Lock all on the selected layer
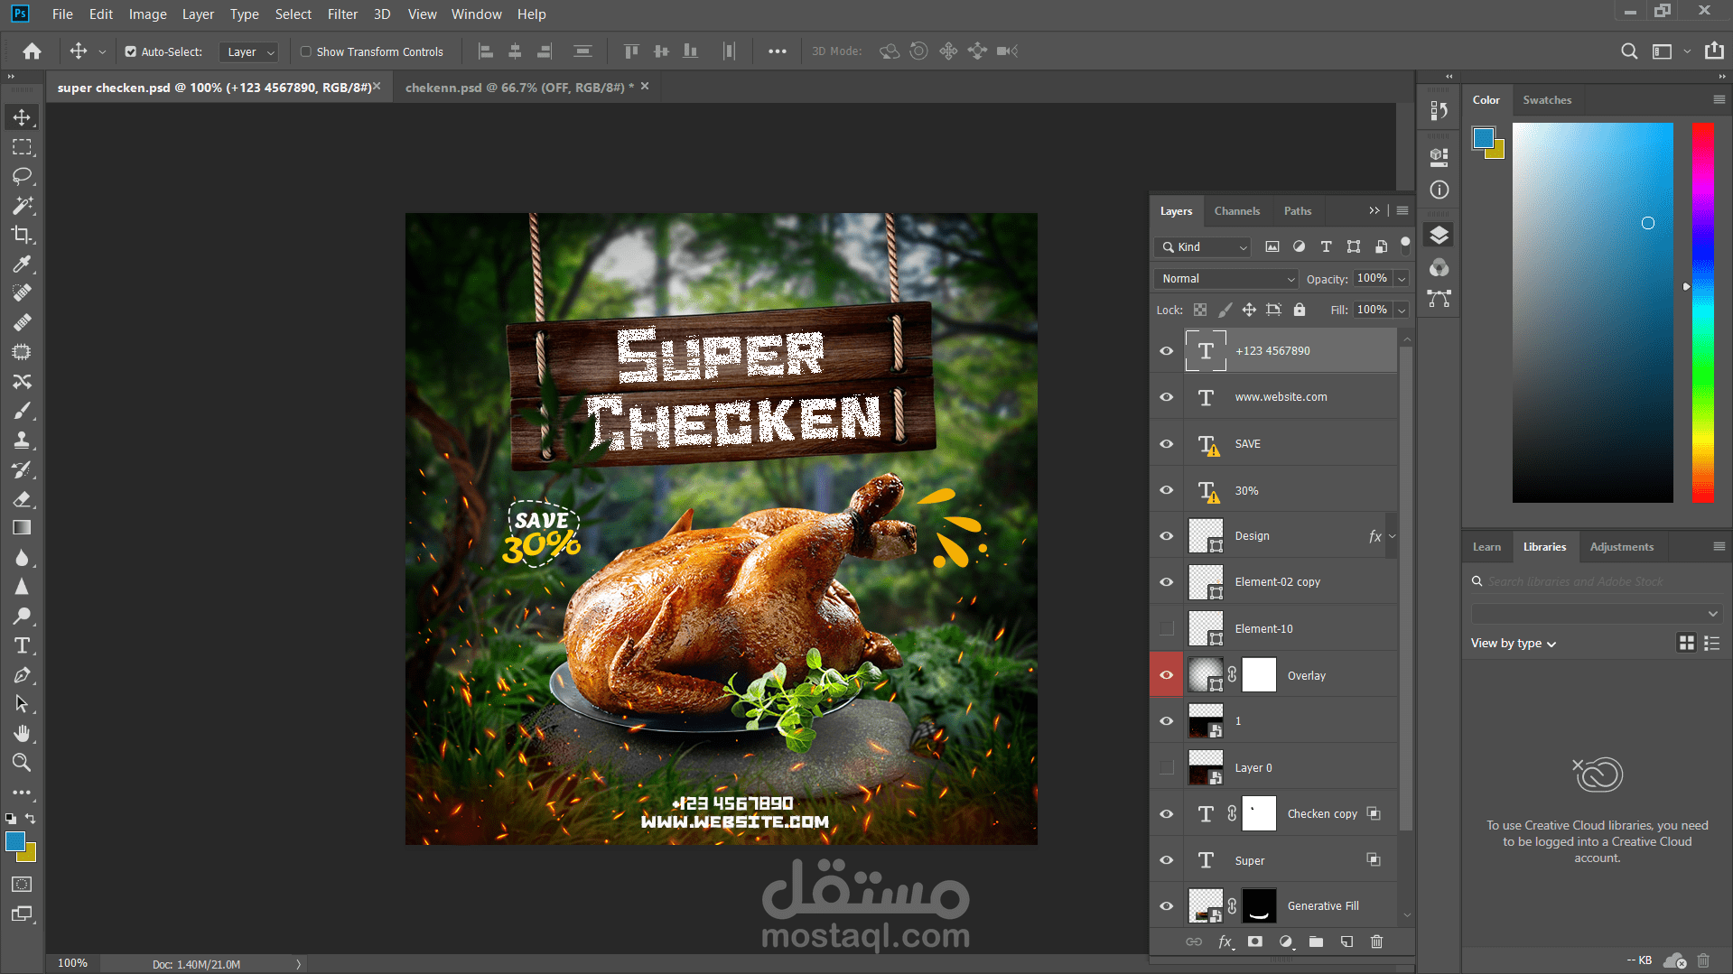Image resolution: width=1733 pixels, height=974 pixels. pos(1300,310)
